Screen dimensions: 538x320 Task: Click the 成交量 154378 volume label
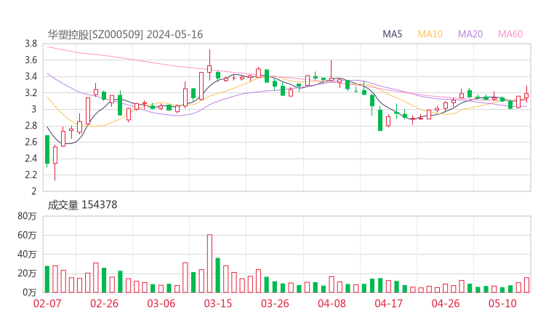(82, 205)
